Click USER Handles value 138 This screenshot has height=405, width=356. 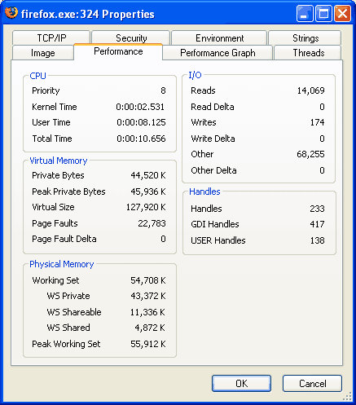(317, 240)
